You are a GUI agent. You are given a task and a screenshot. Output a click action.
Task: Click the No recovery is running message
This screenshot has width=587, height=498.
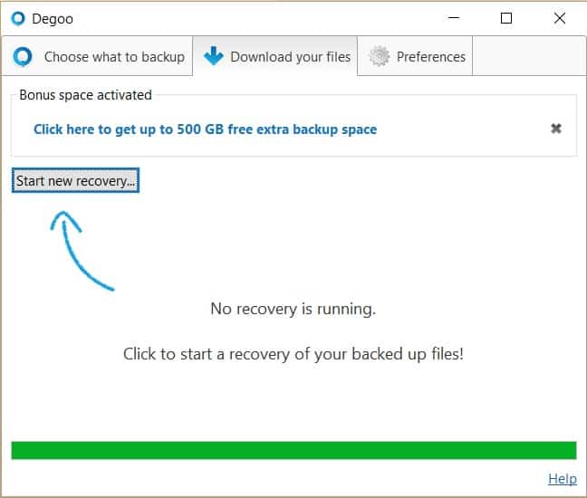[x=293, y=309]
